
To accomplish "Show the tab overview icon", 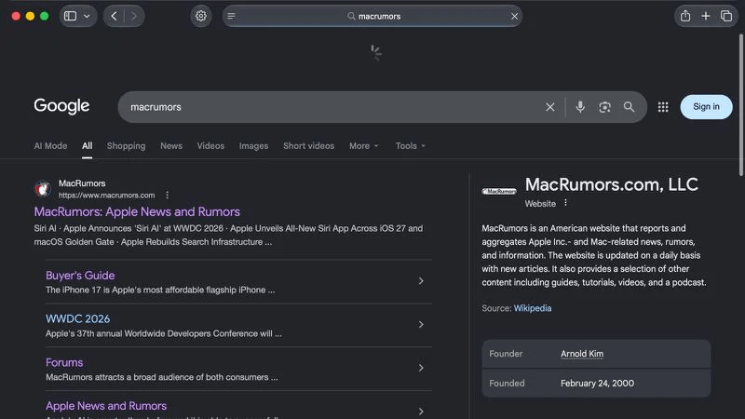I will tap(726, 16).
